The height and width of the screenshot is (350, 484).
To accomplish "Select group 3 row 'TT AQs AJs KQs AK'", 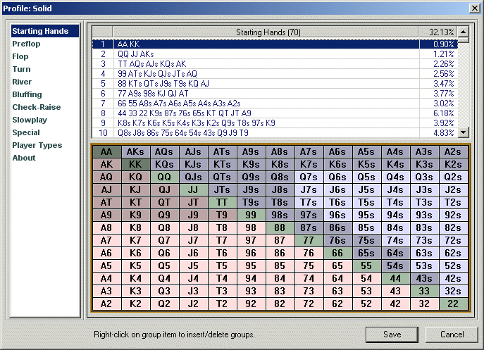I will tap(275, 64).
